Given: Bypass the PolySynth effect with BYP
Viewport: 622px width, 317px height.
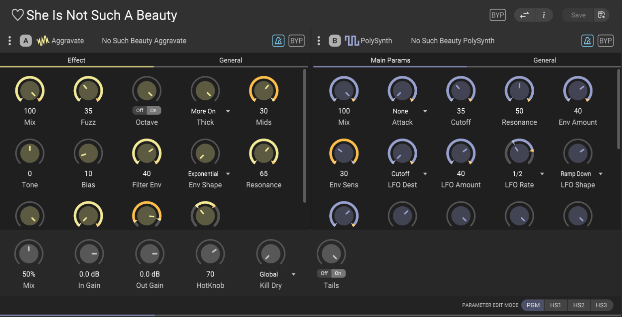Looking at the screenshot, I should pos(605,41).
